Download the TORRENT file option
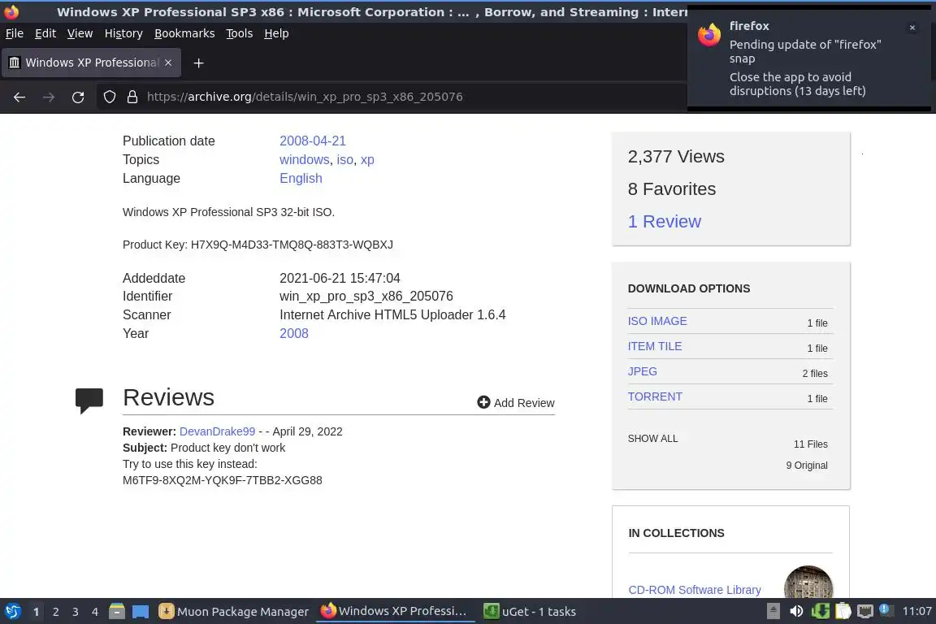This screenshot has height=624, width=936. tap(655, 396)
